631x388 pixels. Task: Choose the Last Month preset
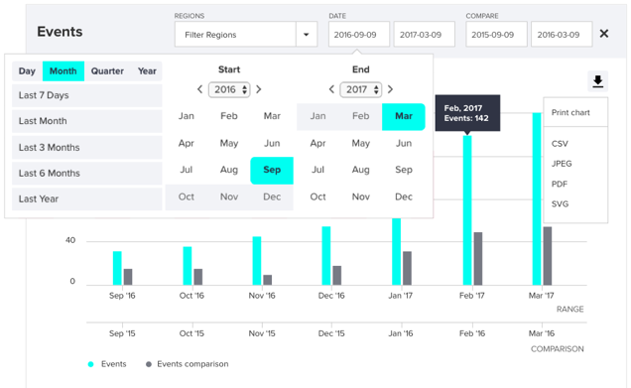coord(87,121)
